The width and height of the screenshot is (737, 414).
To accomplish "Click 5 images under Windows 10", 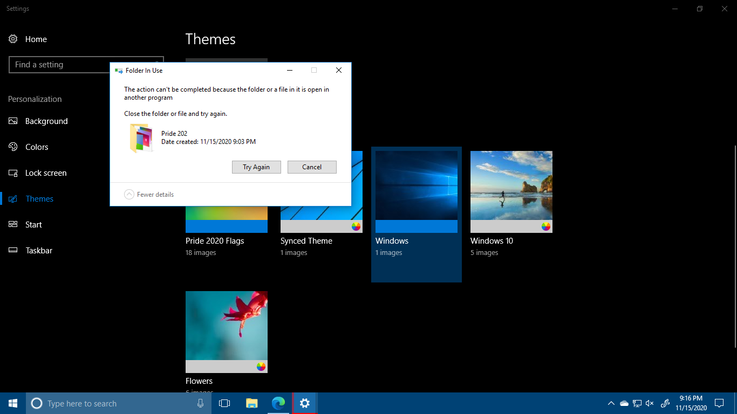I will tap(484, 253).
